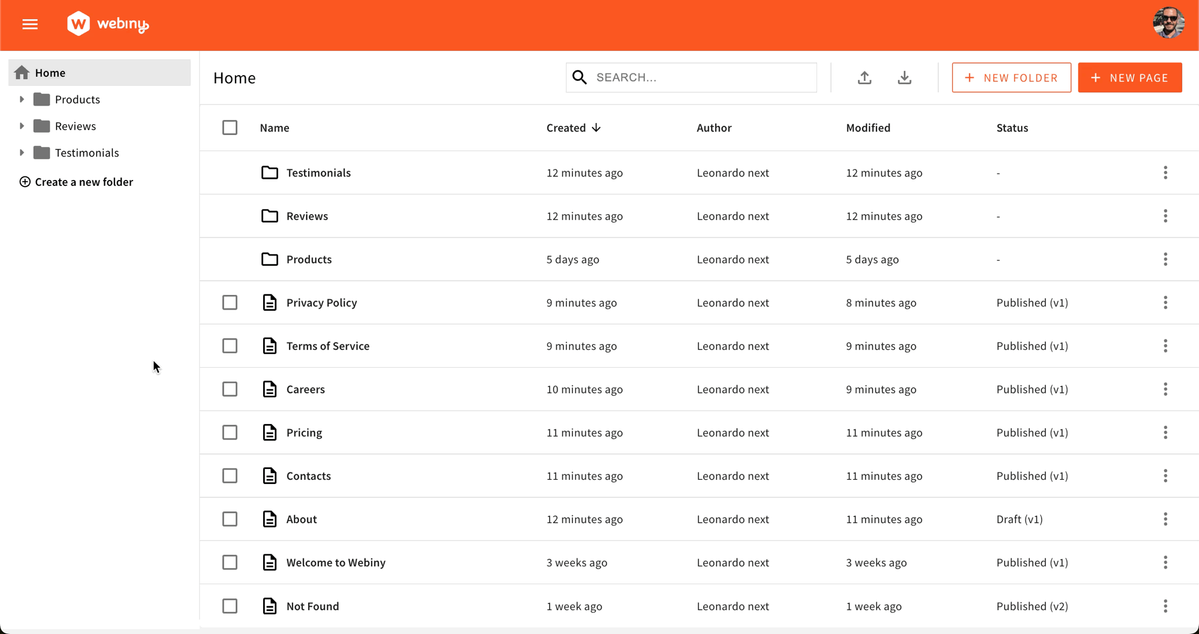Screen dimensions: 1199x634
Task: Click the export/download pages icon
Action: pyautogui.click(x=905, y=77)
